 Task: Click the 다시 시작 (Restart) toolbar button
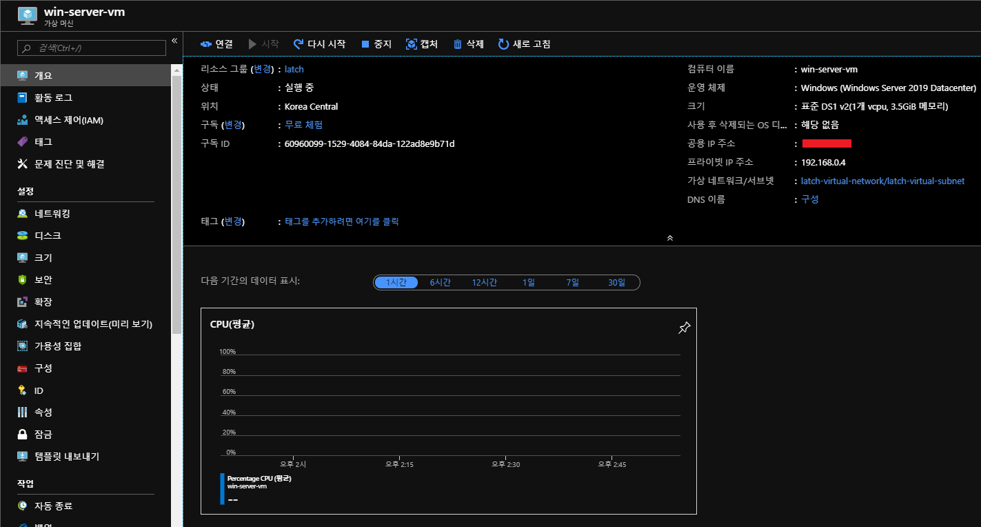tap(319, 44)
